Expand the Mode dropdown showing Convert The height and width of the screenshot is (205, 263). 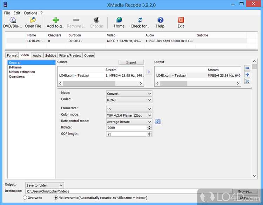129,94
